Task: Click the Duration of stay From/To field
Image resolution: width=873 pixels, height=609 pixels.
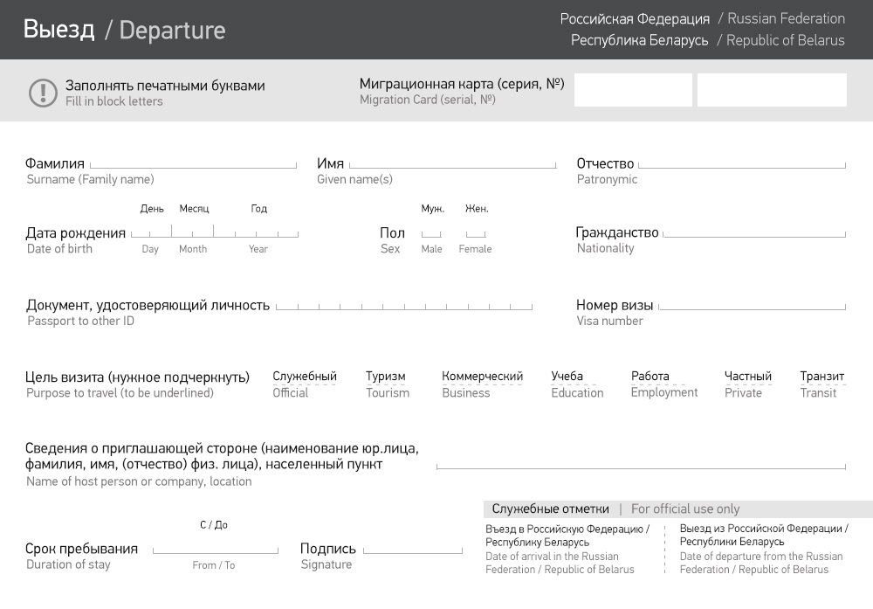Action: click(x=216, y=548)
